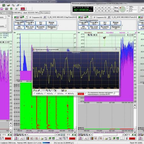
Task: Open the dropdown arrow beside the 900 MHz panel icons
Action: [x=91, y=17]
